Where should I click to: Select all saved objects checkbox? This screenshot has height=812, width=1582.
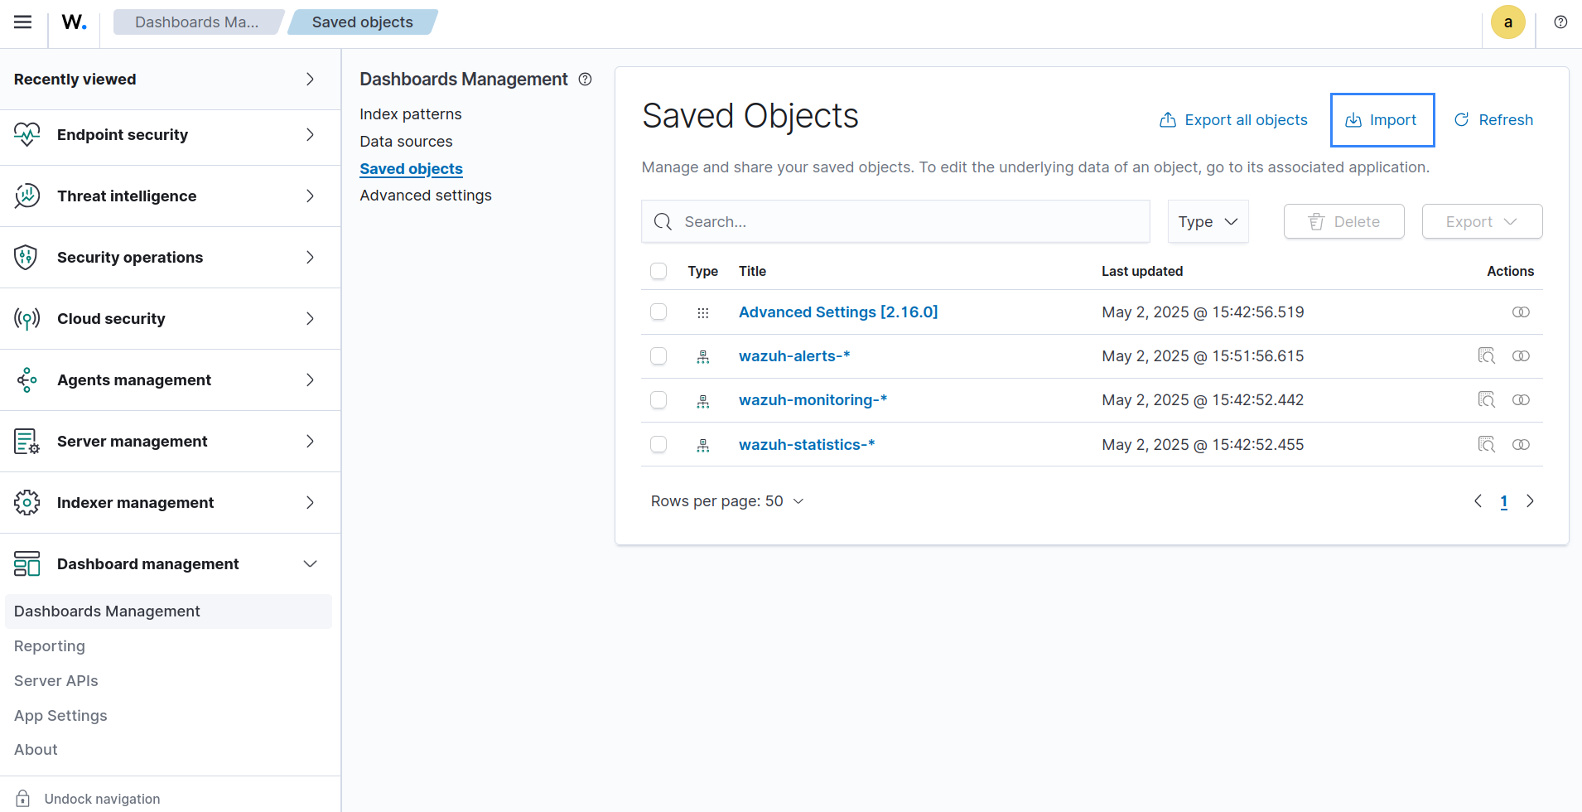point(658,271)
